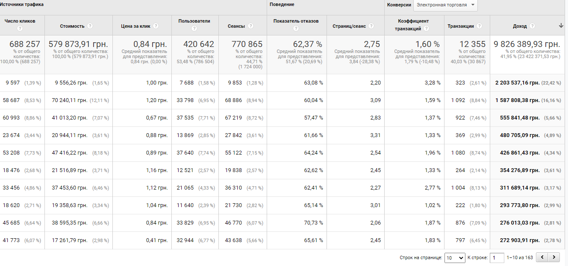Sort by Сеансы column header
The width and height of the screenshot is (568, 266).
pos(236,26)
